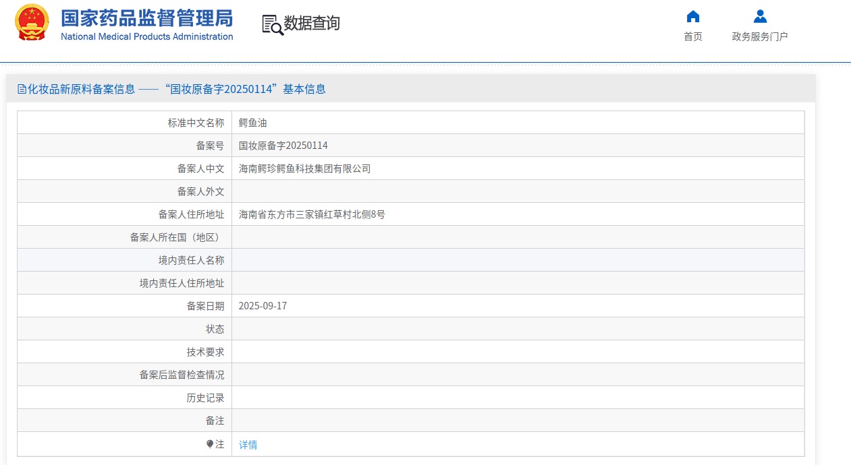Click the company name 海南鳄珍鳄鱼科技集团有限公司
Image resolution: width=851 pixels, height=465 pixels.
click(x=304, y=168)
